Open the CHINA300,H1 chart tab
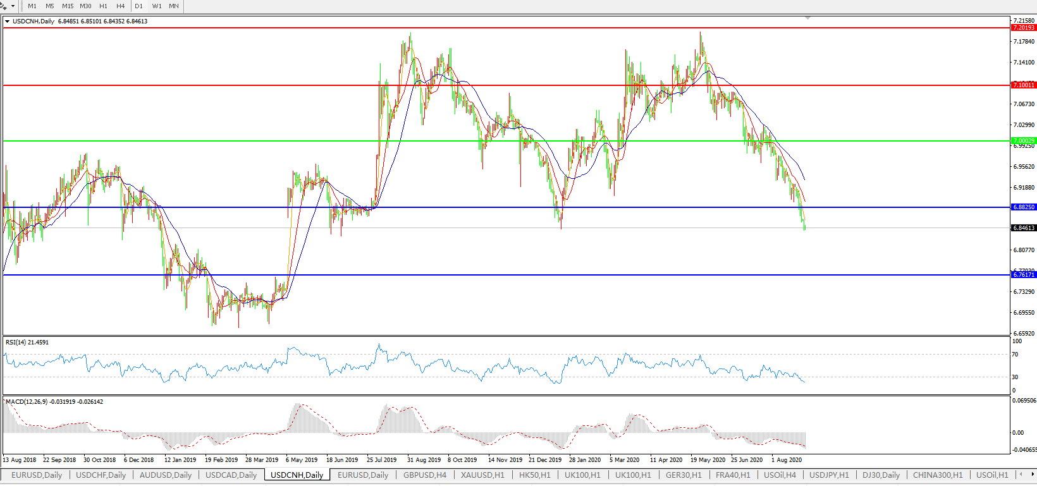 tap(938, 475)
